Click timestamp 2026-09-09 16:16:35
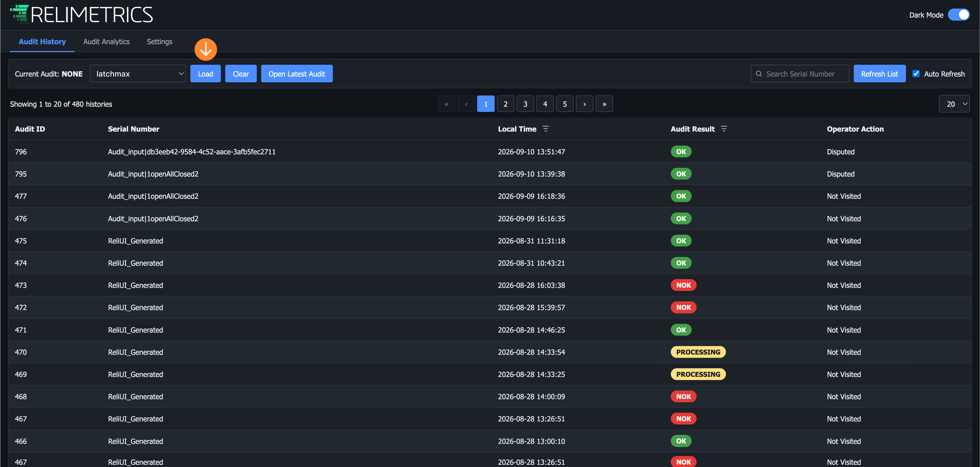 tap(531, 219)
